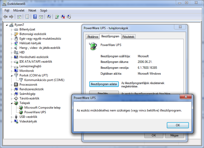Collapse the Ryzen7 root node

coord(7,25)
